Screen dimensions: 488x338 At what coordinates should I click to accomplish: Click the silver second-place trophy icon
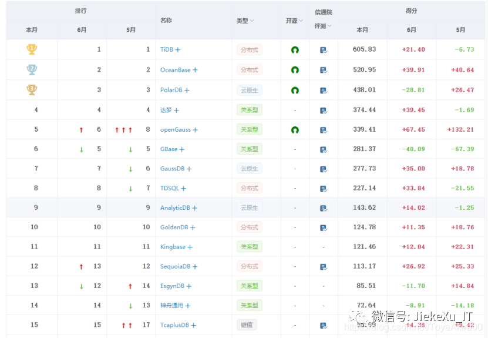coord(32,69)
